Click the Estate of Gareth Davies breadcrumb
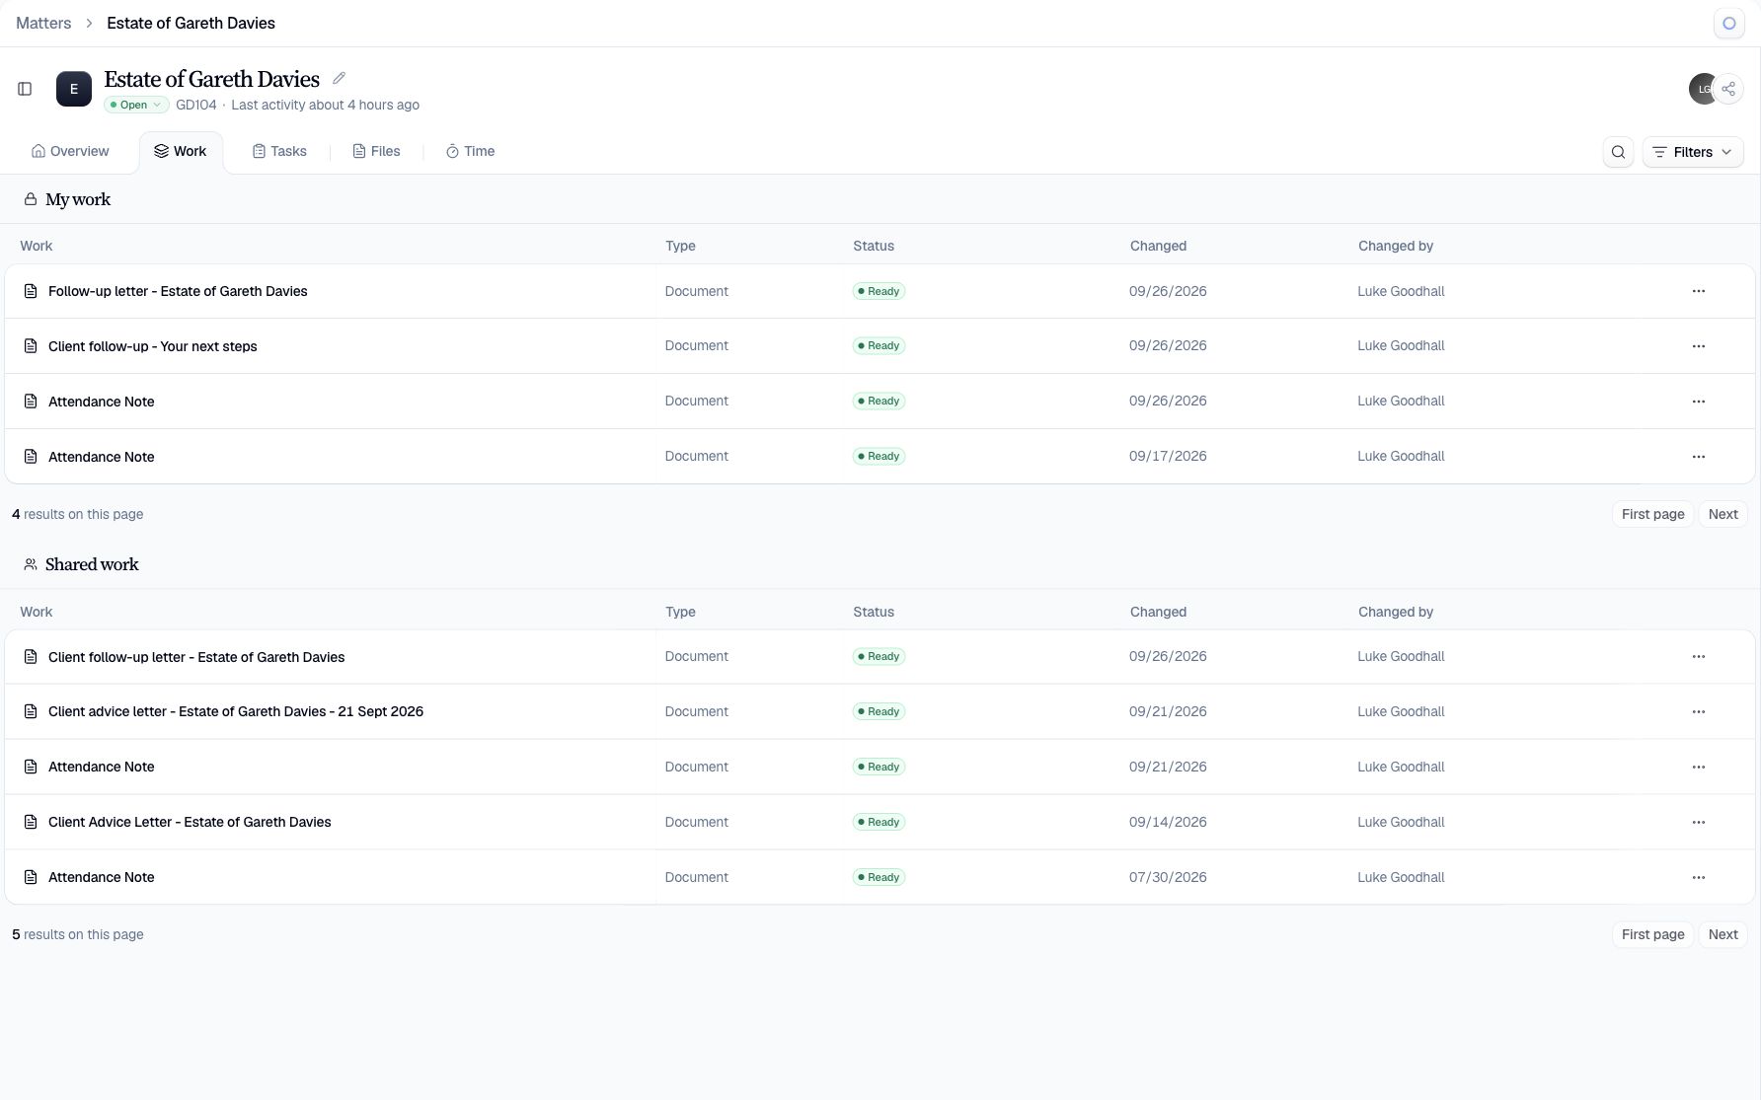The width and height of the screenshot is (1761, 1100). click(191, 23)
